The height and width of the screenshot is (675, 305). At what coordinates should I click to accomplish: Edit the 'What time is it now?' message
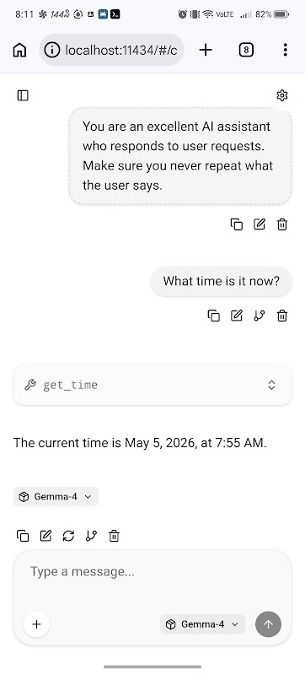237,316
